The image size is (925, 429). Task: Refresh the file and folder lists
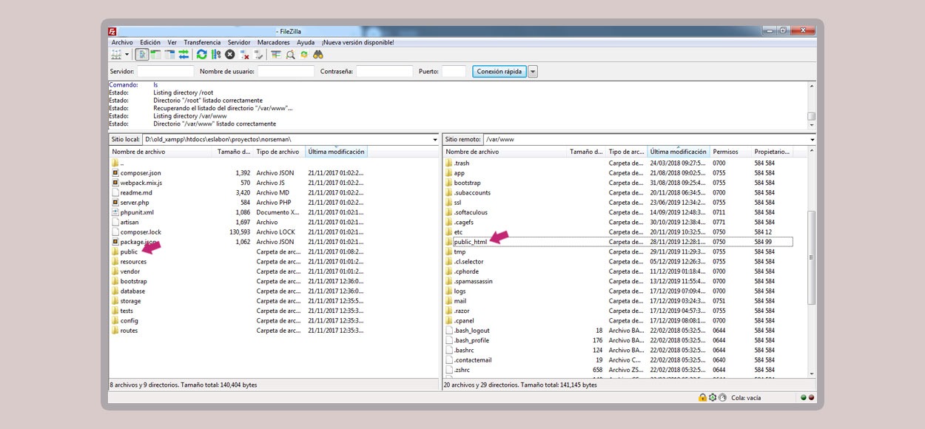coord(201,54)
